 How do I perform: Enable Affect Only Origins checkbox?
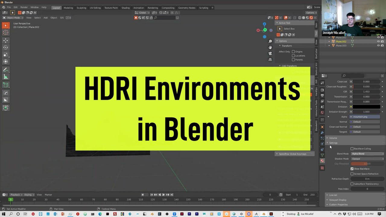click(293, 52)
